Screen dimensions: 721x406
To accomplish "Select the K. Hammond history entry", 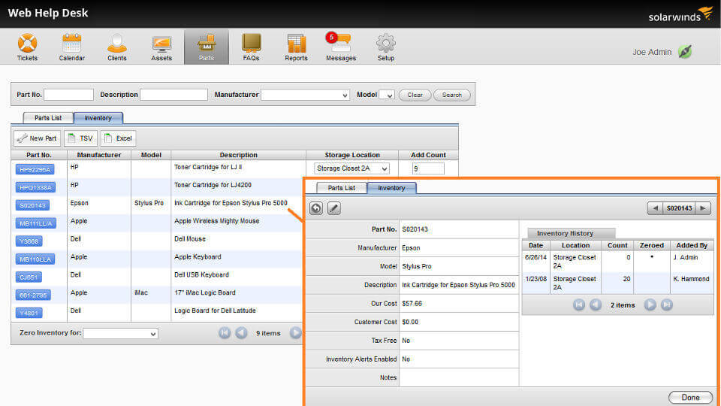I will 617,283.
